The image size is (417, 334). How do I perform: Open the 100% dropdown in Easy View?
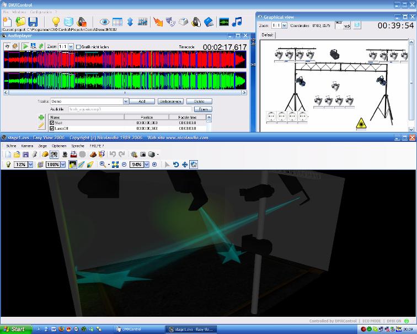pyautogui.click(x=63, y=165)
